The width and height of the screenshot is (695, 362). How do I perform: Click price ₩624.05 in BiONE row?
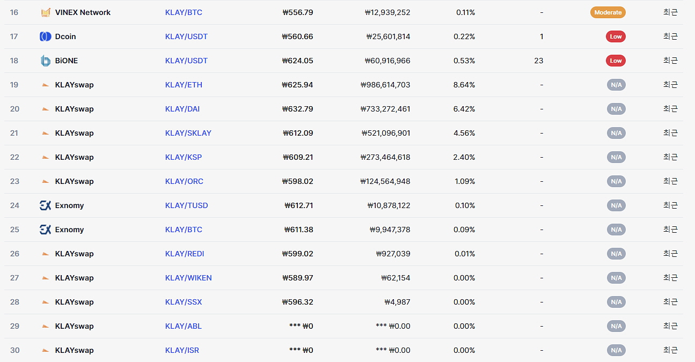[x=298, y=61]
